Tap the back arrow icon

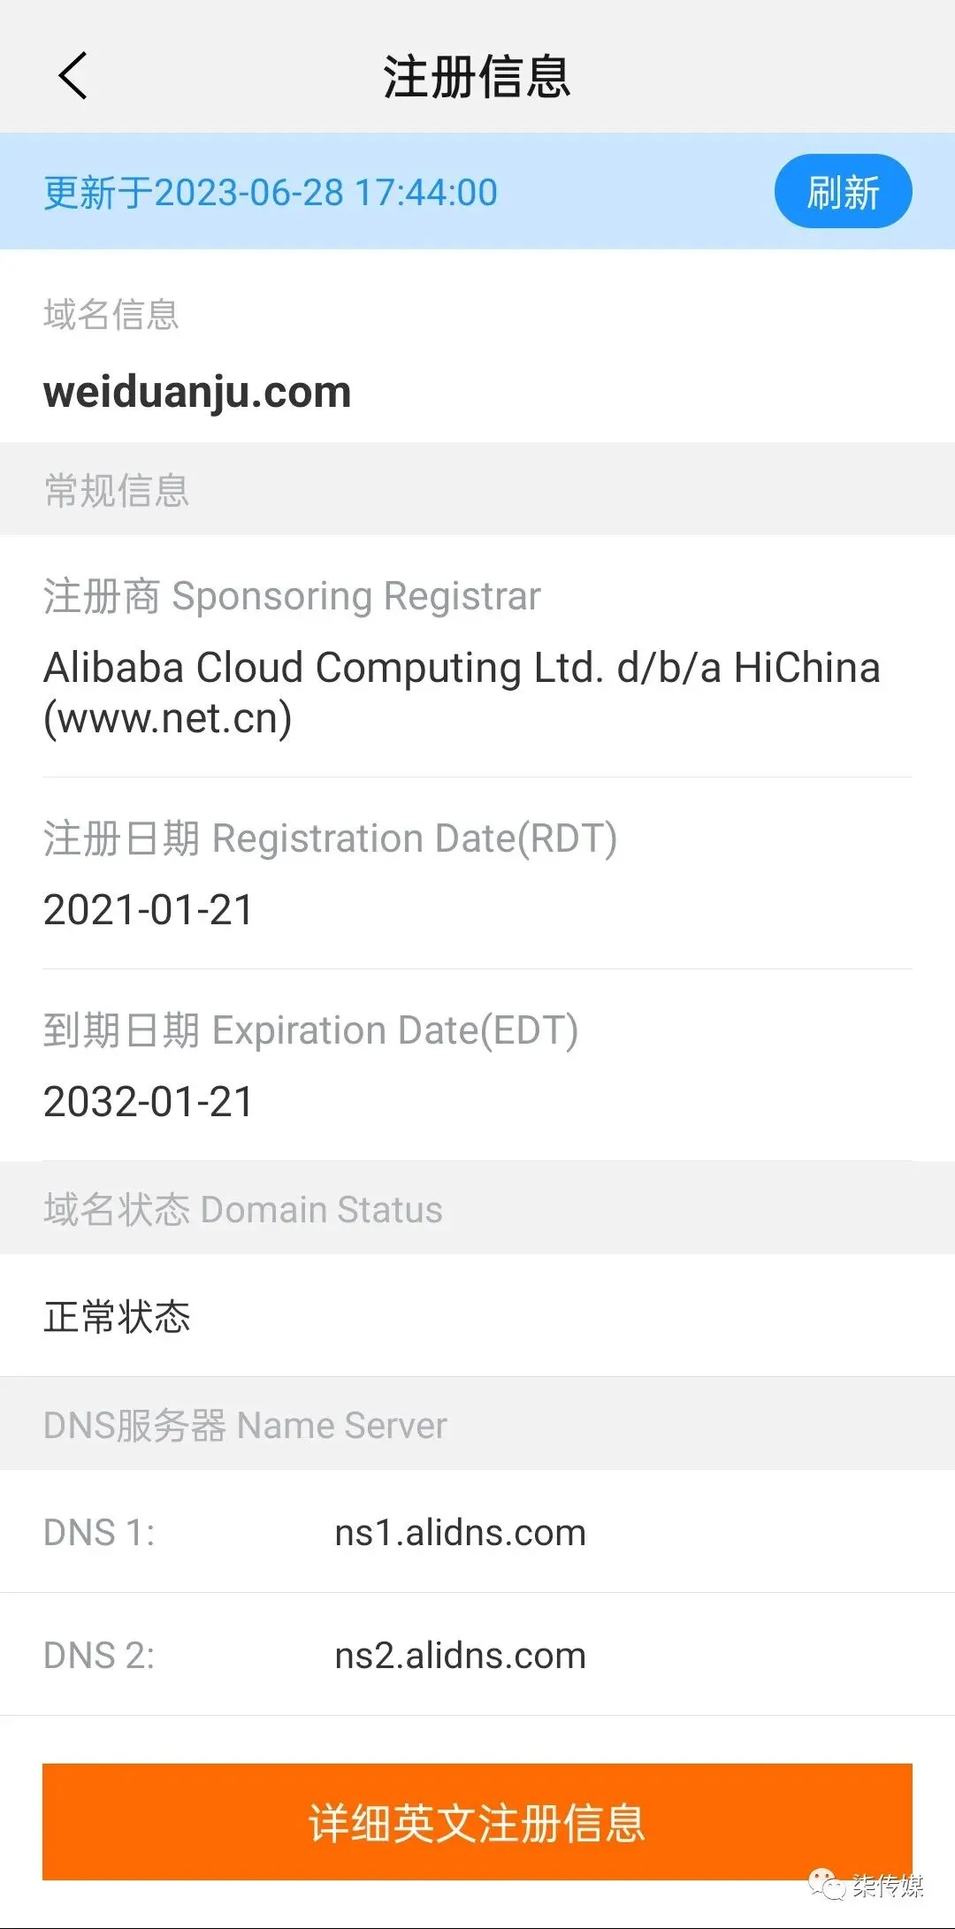coord(73,76)
